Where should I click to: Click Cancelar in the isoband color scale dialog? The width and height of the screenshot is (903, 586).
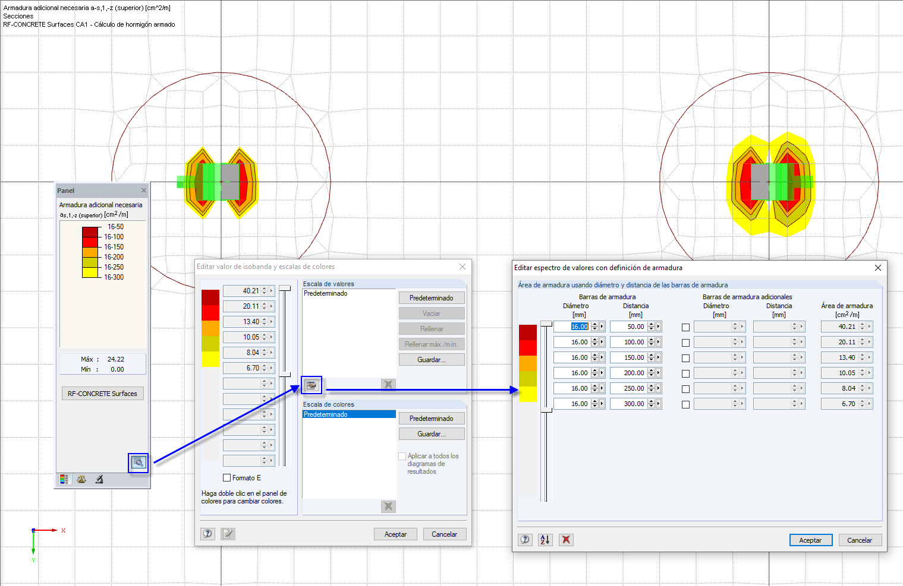(445, 534)
